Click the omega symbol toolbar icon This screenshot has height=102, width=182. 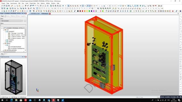click(x=22, y=11)
